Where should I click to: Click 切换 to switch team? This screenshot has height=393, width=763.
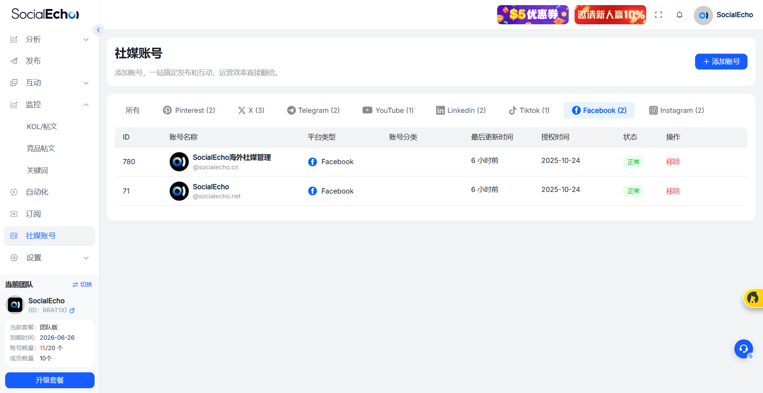[x=82, y=285]
